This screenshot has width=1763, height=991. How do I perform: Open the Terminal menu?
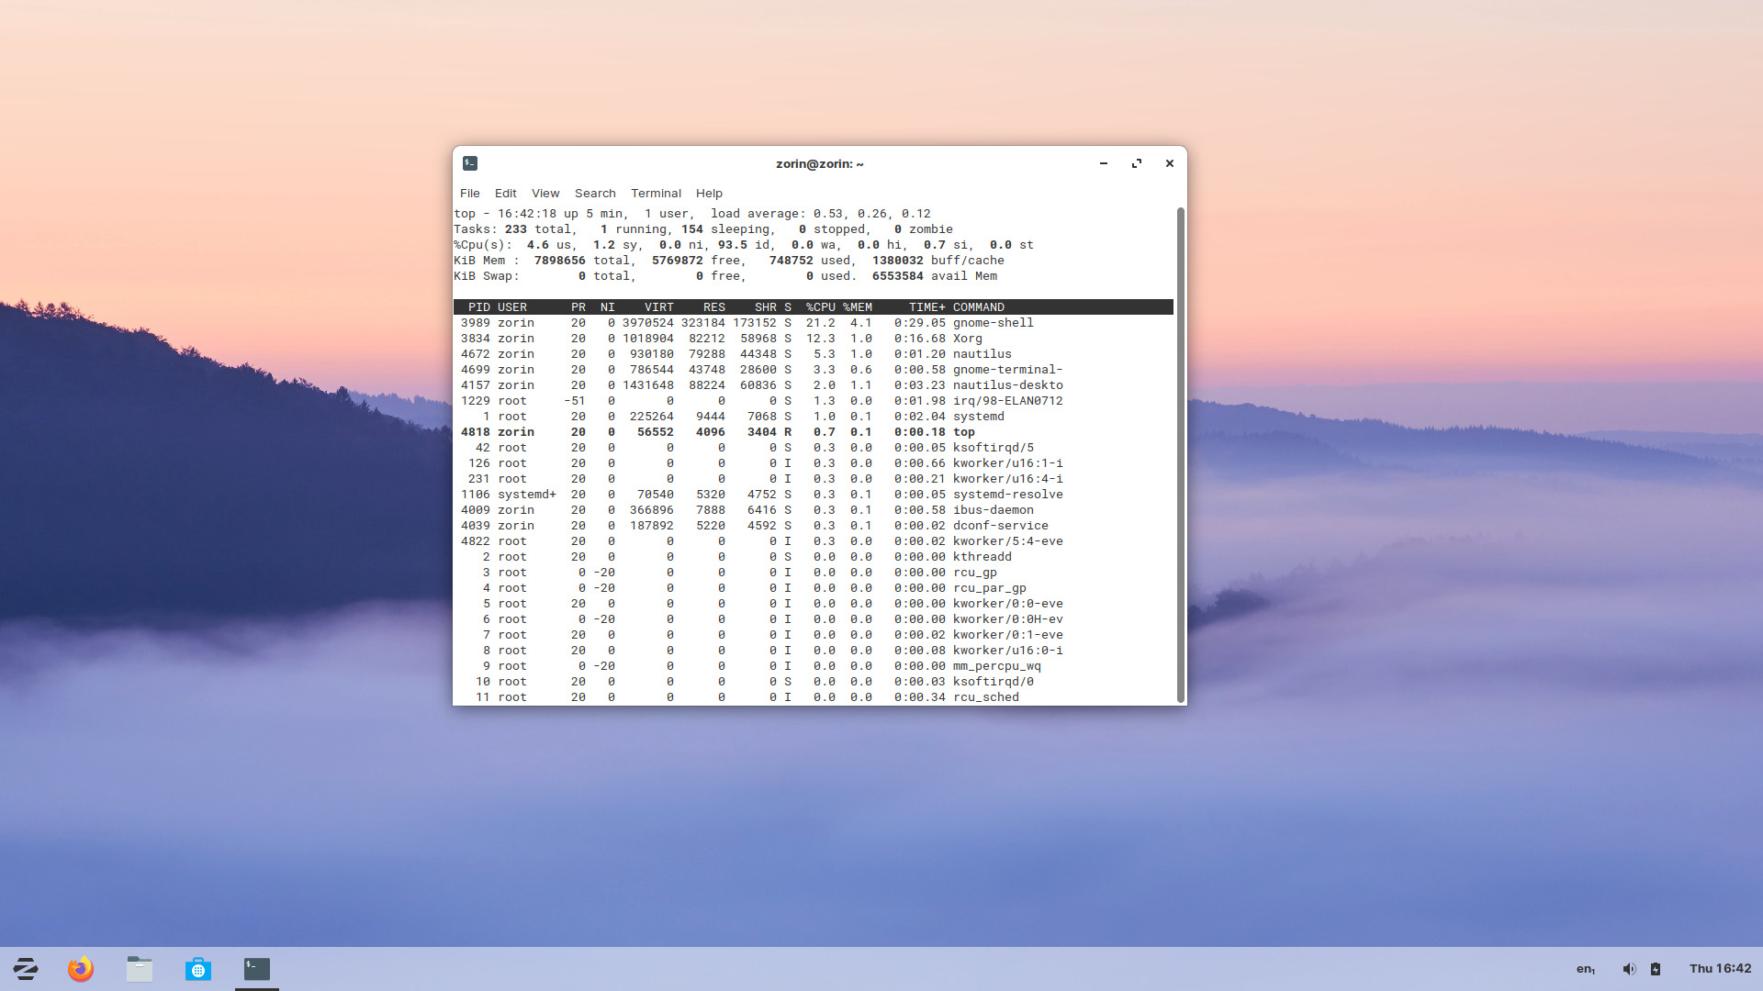(656, 193)
